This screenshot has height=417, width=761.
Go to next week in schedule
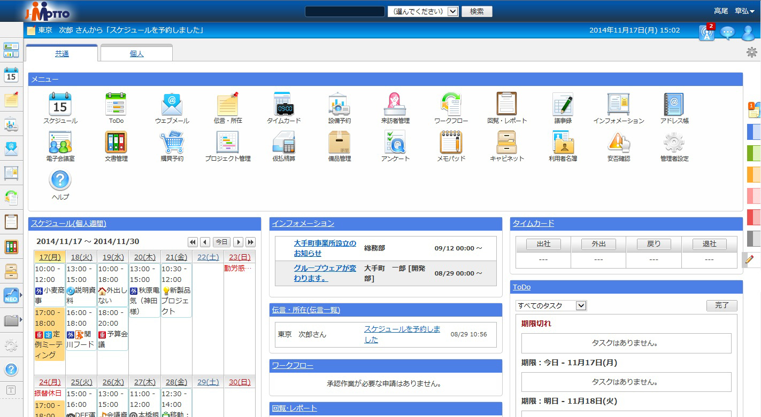point(239,242)
